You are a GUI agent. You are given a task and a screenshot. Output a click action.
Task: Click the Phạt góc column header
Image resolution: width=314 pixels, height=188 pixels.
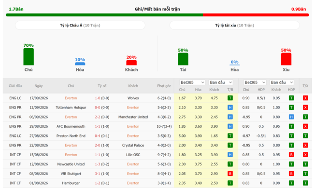click(164, 86)
